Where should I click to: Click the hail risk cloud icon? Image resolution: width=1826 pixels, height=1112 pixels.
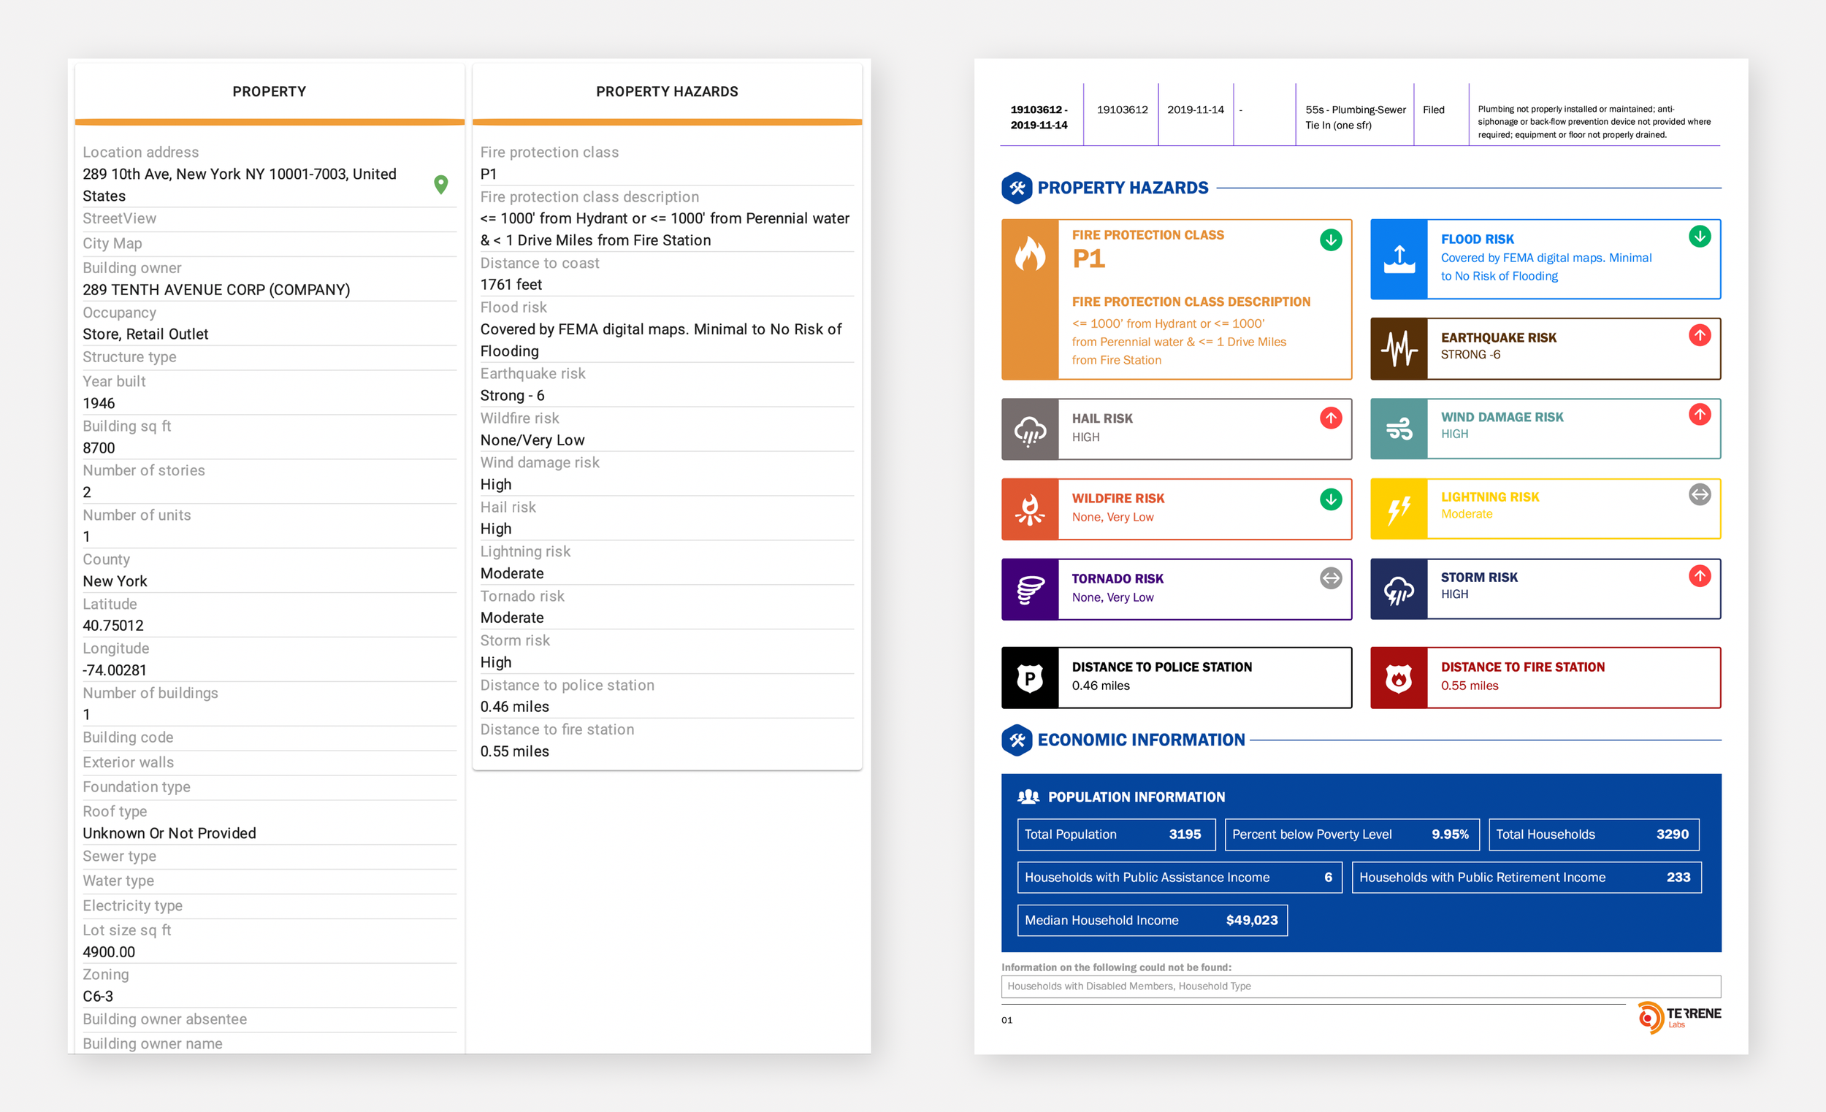pos(1029,430)
